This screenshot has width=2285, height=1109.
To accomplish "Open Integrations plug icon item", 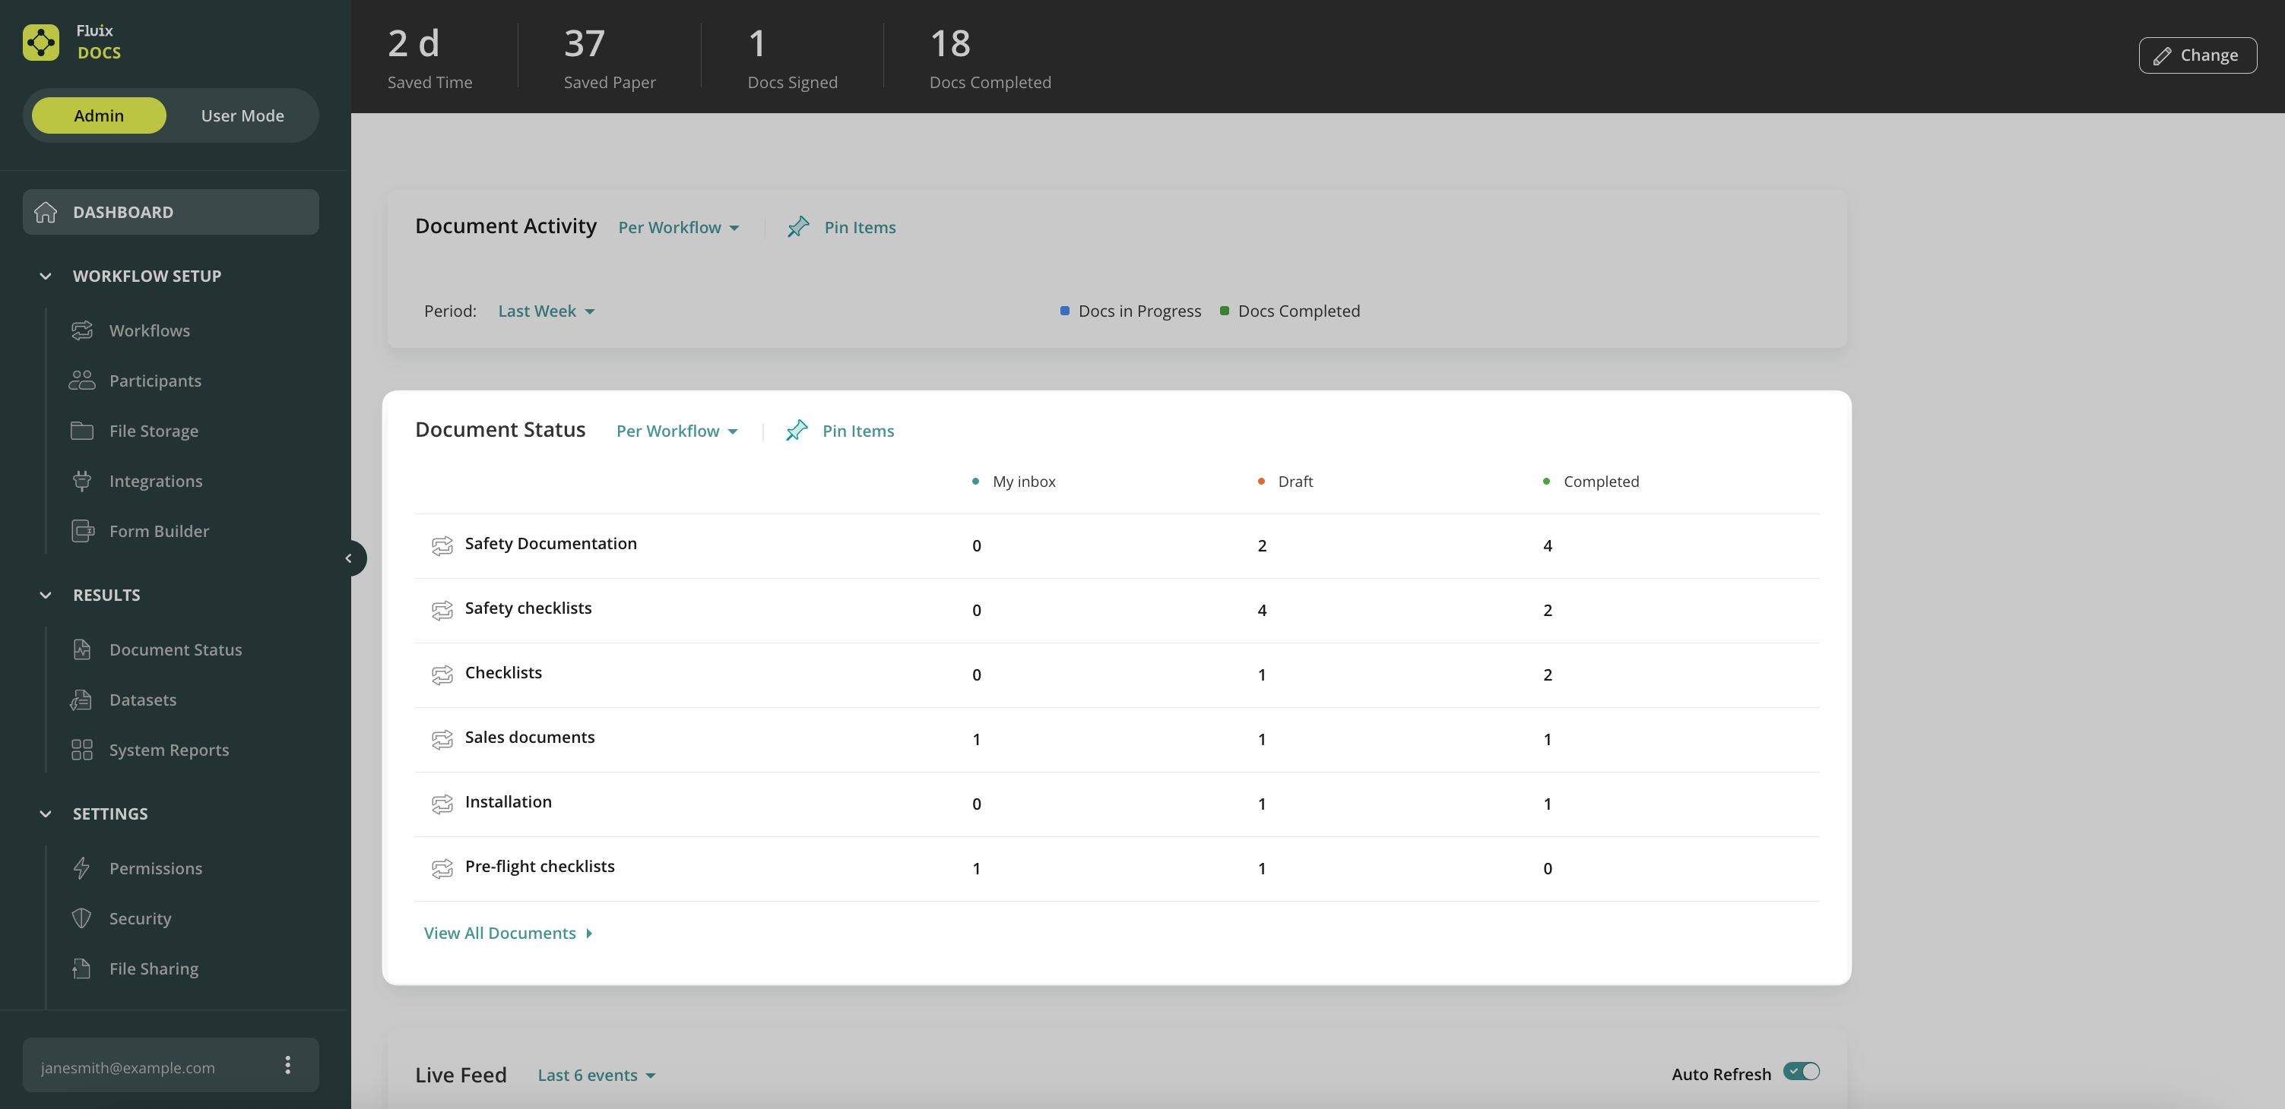I will click(81, 482).
